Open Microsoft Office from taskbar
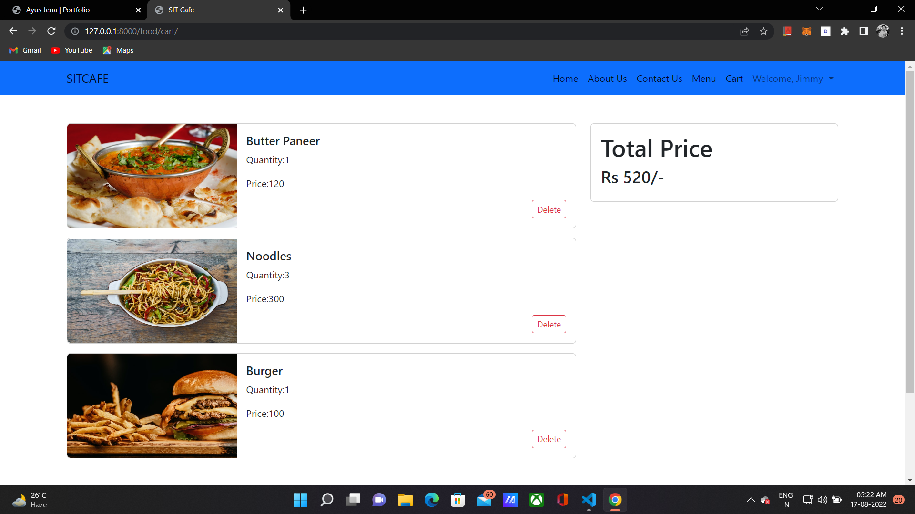This screenshot has height=514, width=915. 563,500
